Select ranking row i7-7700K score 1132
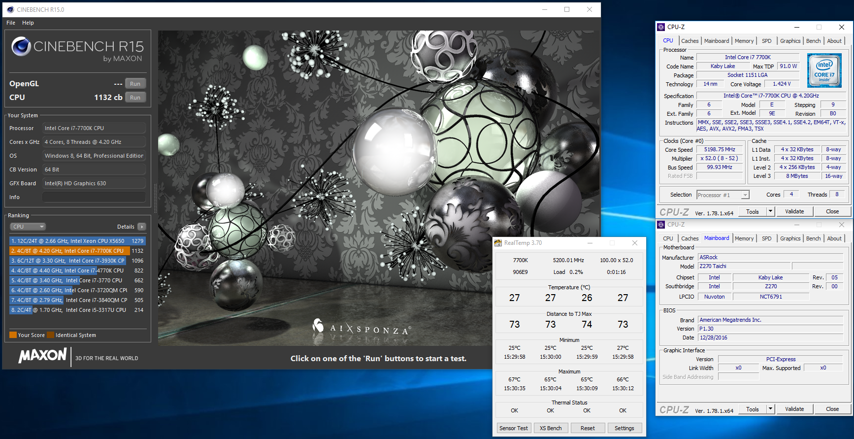Screen dimensions: 854x439 point(77,251)
